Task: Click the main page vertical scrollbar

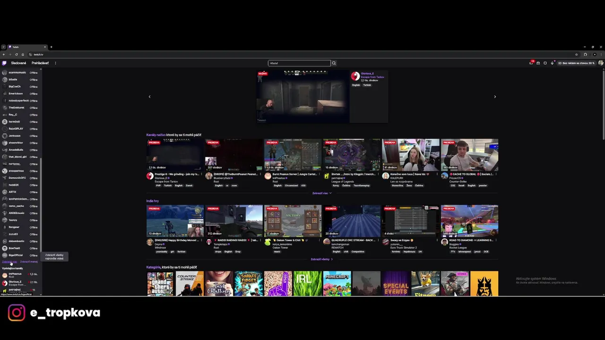Action: [x=603, y=104]
